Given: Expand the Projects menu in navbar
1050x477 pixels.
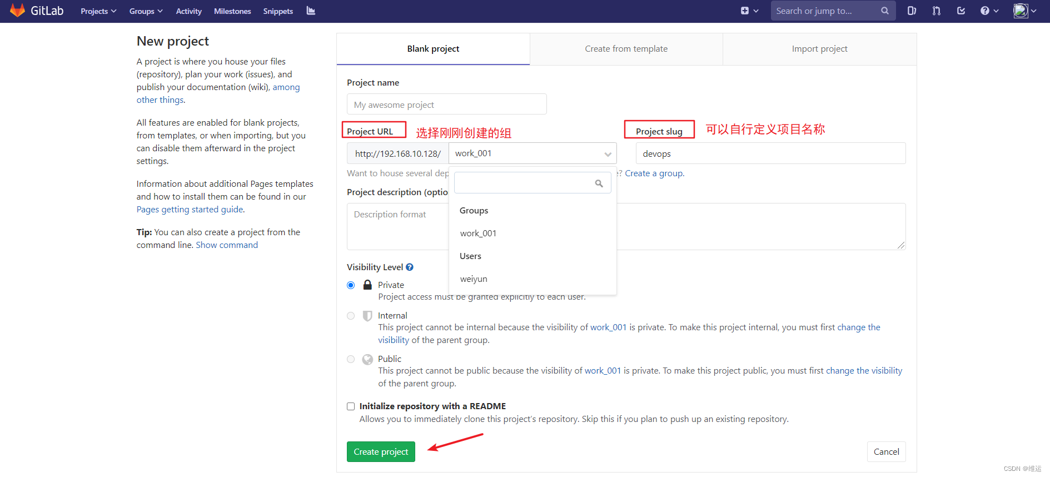Looking at the screenshot, I should click(98, 11).
